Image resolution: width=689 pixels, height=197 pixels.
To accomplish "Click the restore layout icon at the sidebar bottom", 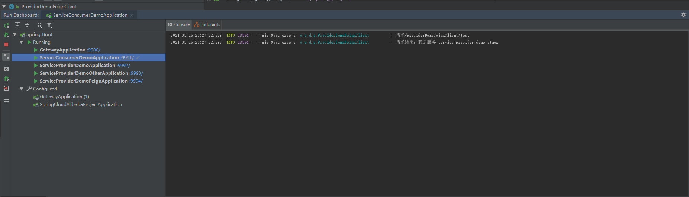I will pyautogui.click(x=6, y=100).
